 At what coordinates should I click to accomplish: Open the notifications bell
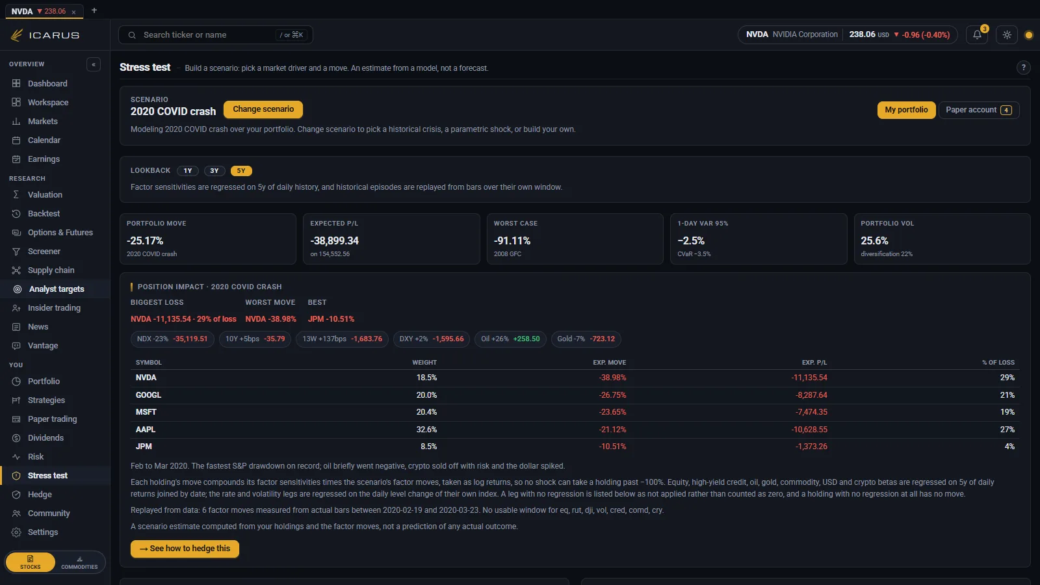point(977,35)
